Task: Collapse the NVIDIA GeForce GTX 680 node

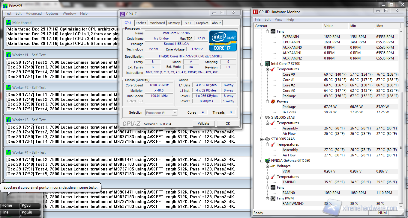Action: click(262, 161)
